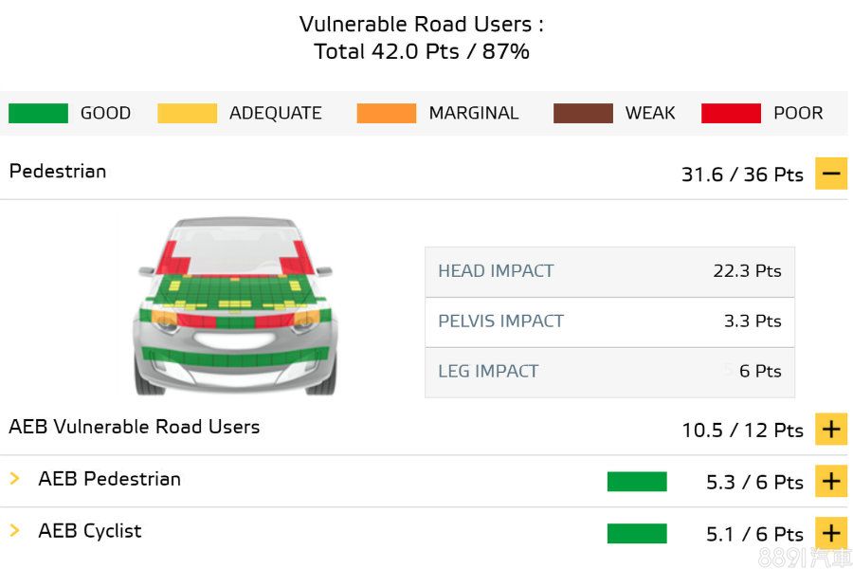Expand the AEB Pedestrian plus button

(830, 482)
